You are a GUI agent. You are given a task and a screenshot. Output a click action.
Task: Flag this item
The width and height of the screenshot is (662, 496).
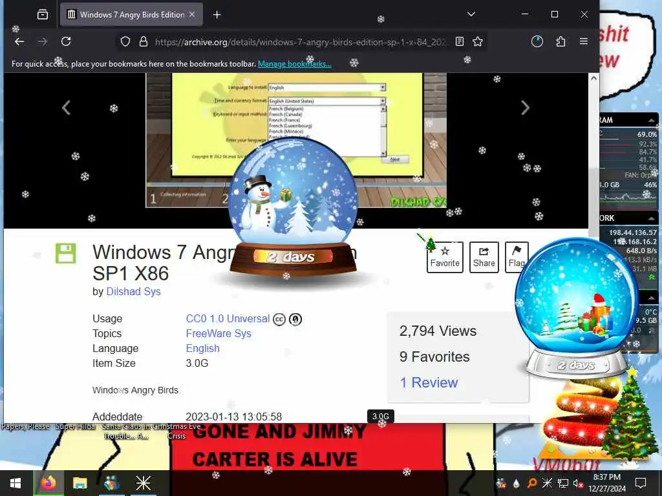(517, 257)
